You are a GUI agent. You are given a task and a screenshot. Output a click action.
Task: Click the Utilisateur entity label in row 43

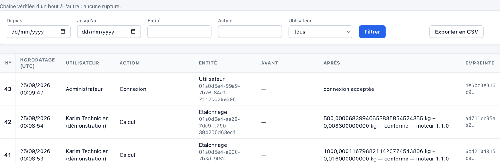[212, 79]
